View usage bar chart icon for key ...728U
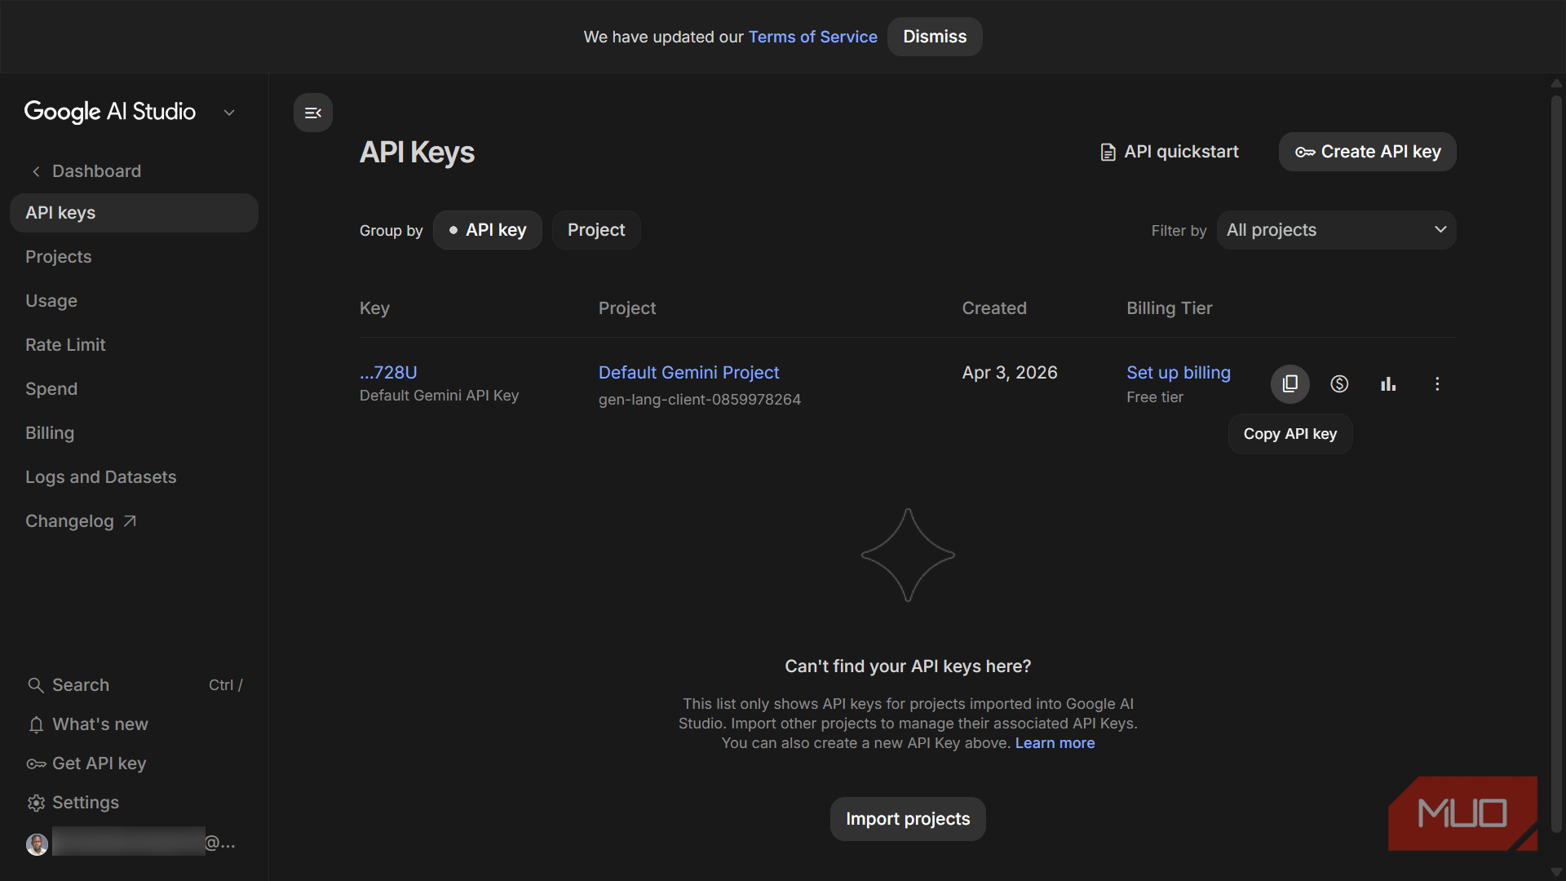1566x881 pixels. coord(1388,383)
